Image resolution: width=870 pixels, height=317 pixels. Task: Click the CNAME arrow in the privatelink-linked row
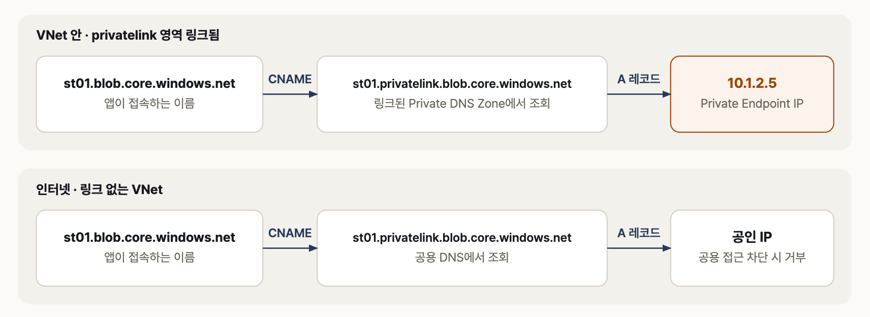(290, 94)
